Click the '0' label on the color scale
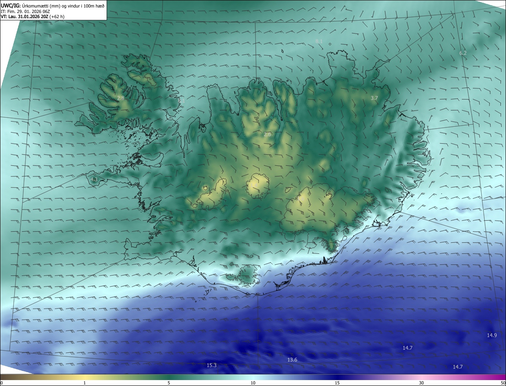 (x=2, y=383)
